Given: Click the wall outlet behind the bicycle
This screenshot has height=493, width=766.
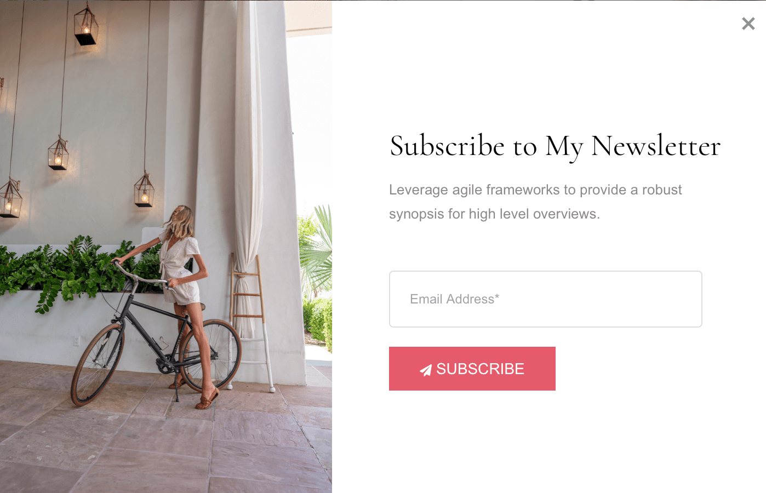Looking at the screenshot, I should (77, 341).
